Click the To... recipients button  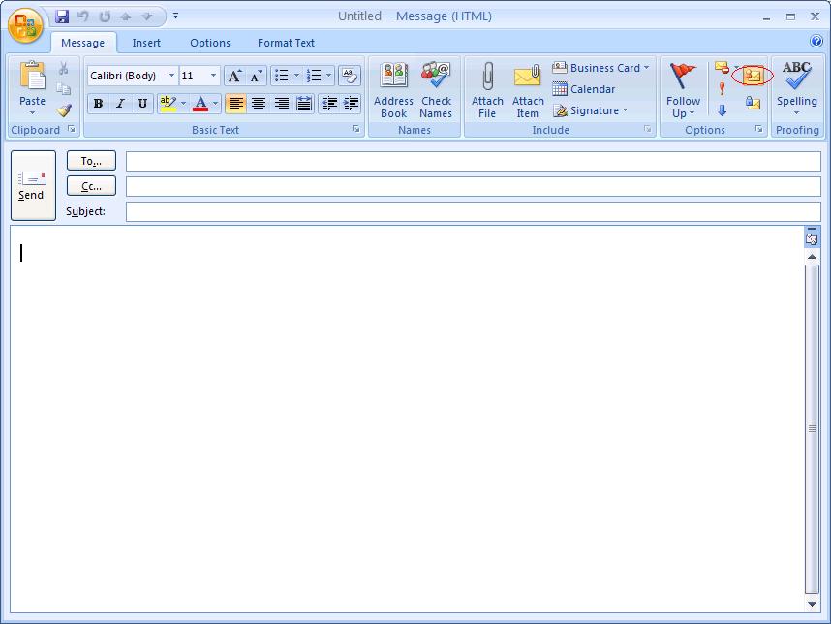(91, 161)
